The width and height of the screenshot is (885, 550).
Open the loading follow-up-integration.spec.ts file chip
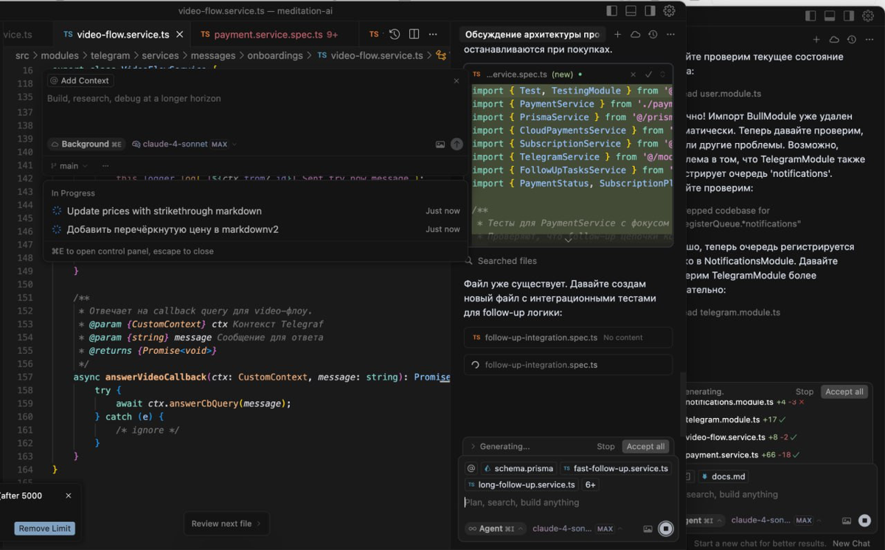pyautogui.click(x=568, y=365)
